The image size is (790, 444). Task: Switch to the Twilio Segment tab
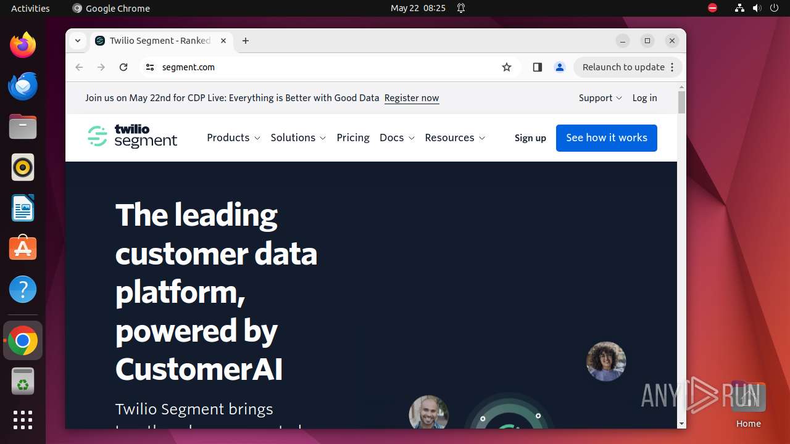162,41
